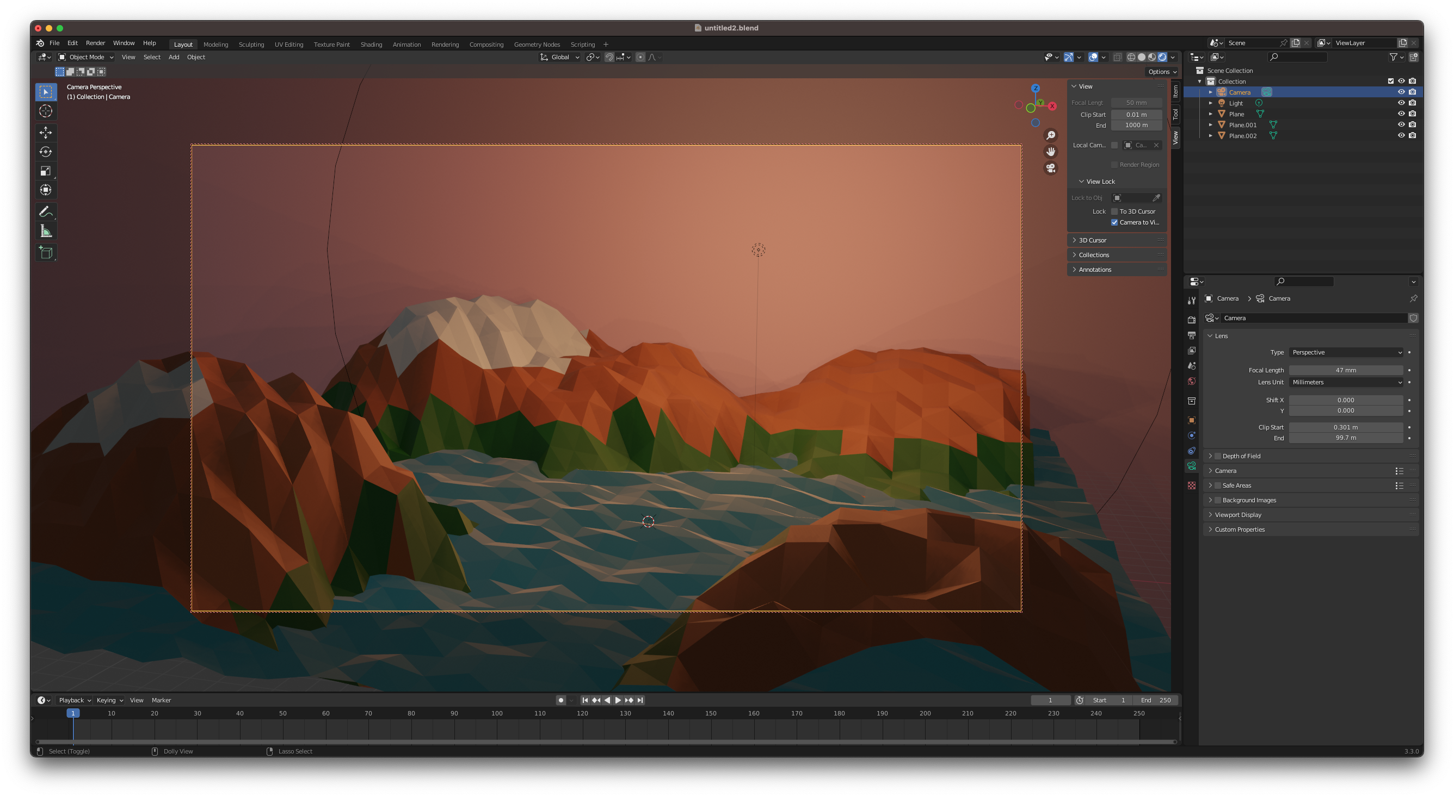This screenshot has height=797, width=1454.
Task: Select the Annotate pencil tool
Action: click(46, 212)
